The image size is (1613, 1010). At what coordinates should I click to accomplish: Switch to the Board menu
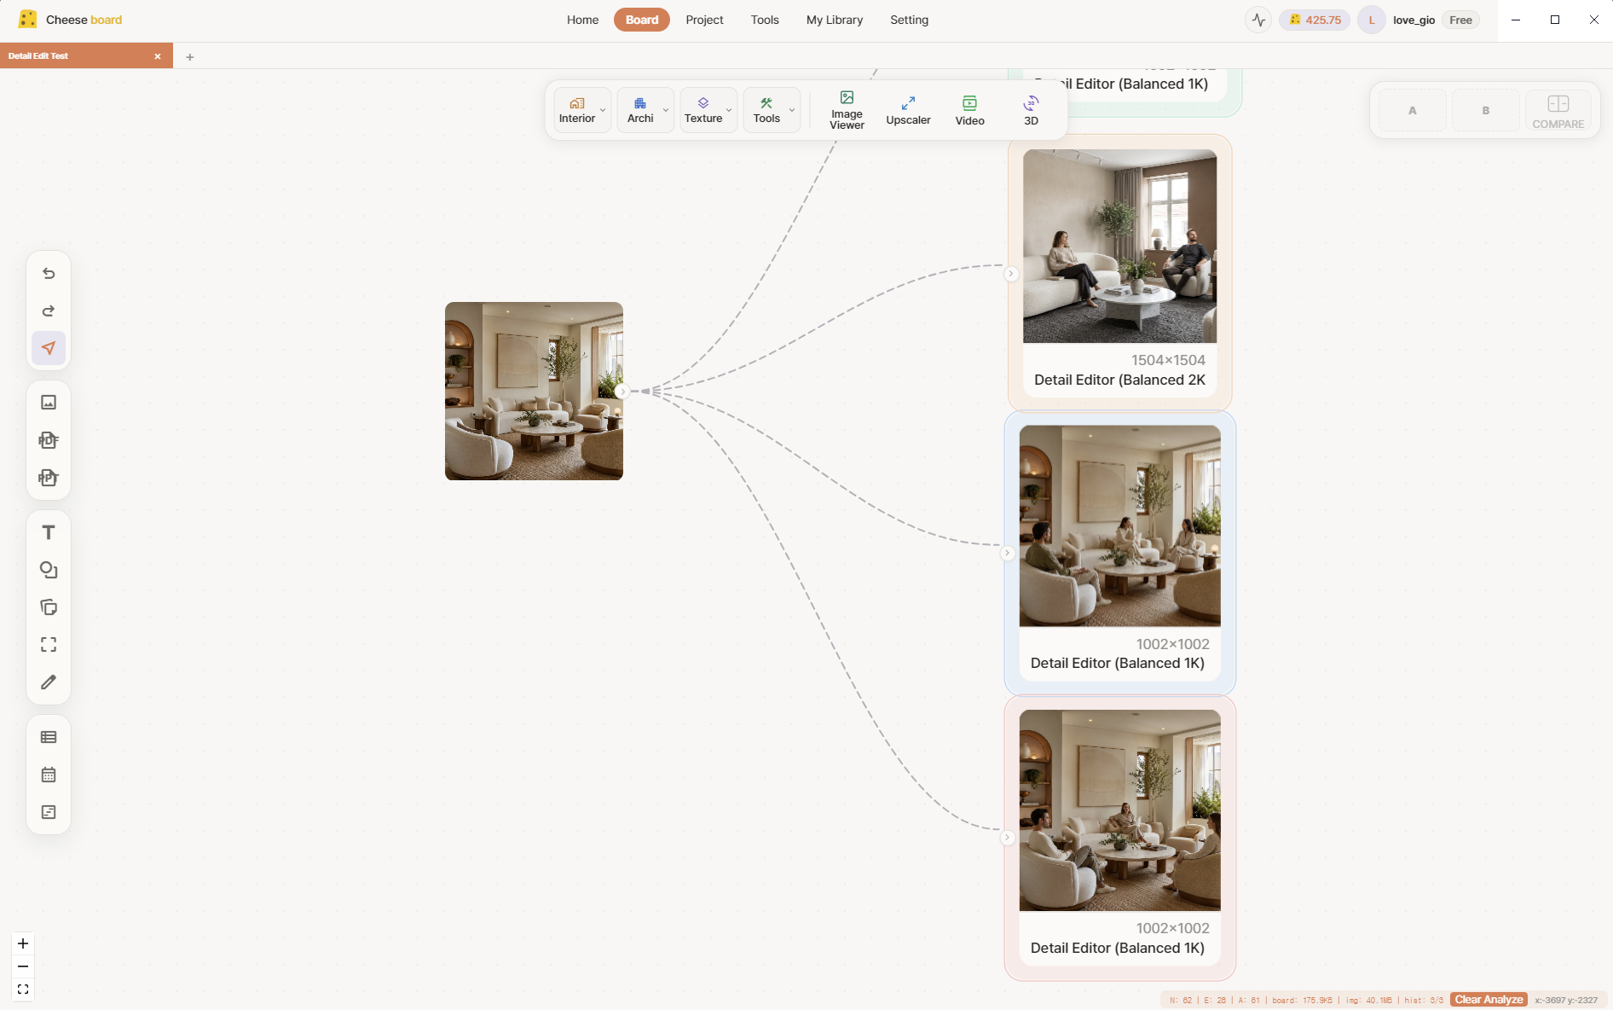pyautogui.click(x=642, y=20)
